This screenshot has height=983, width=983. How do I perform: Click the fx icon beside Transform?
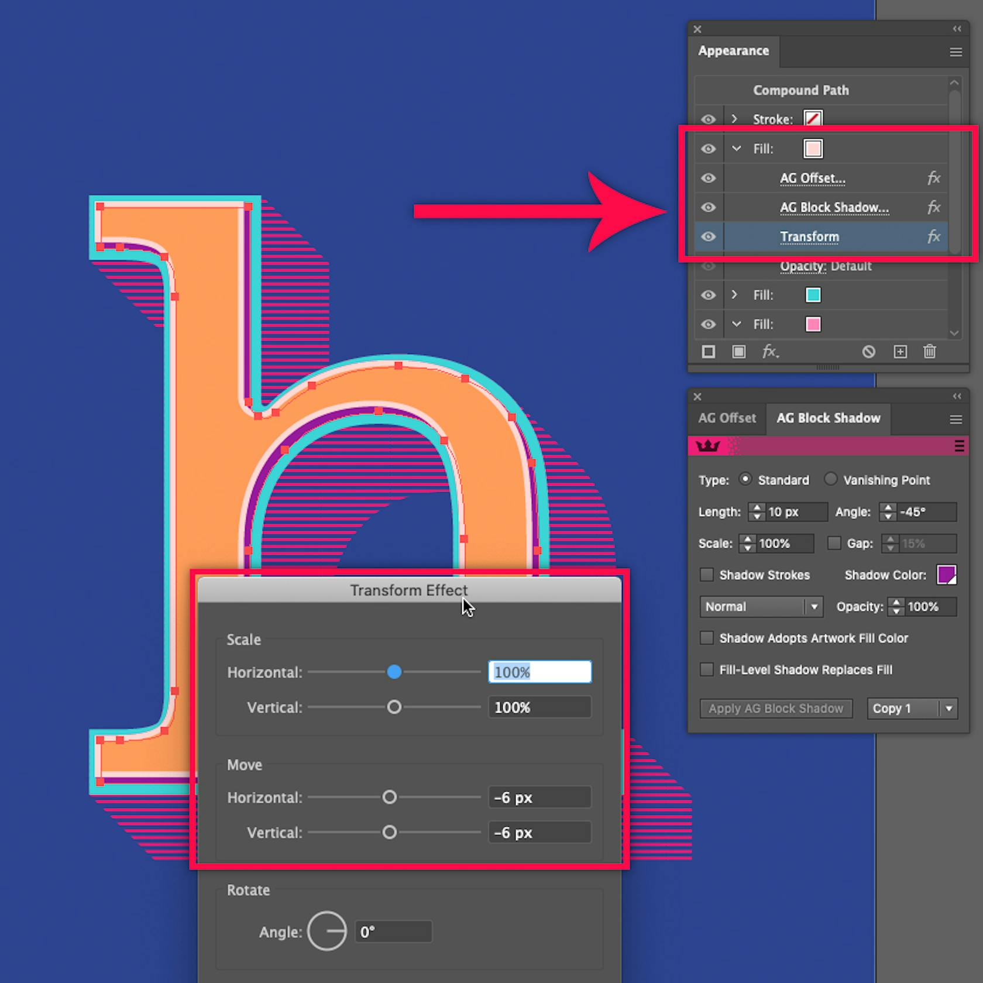pos(934,237)
